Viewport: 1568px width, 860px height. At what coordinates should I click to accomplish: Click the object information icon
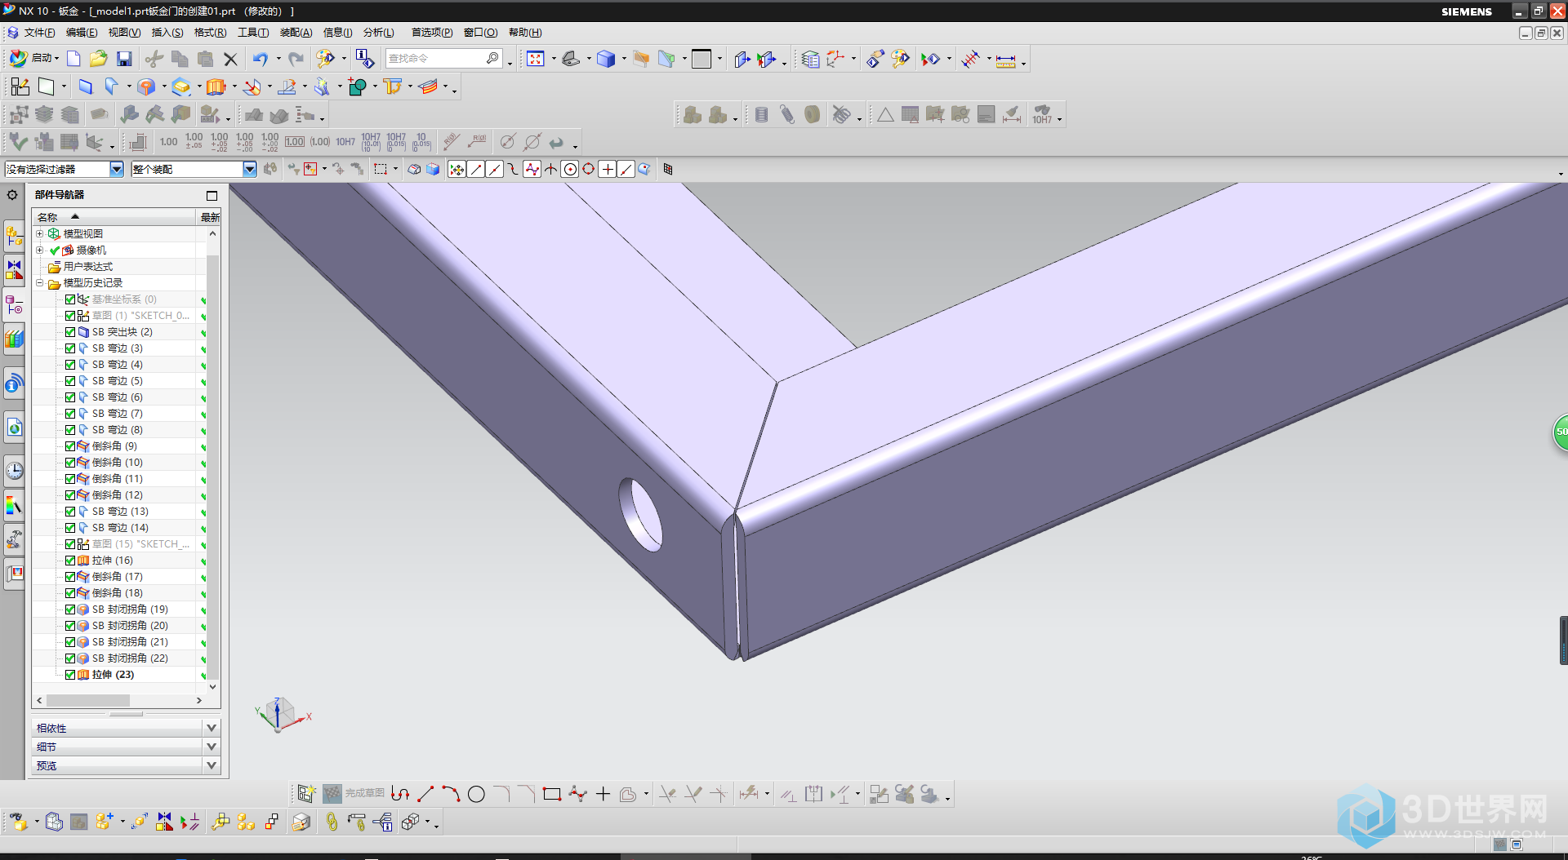(x=364, y=59)
